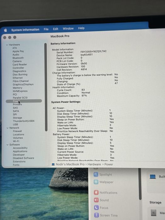Collapse the Network section
The width and height of the screenshot is (165, 220).
(8, 128)
